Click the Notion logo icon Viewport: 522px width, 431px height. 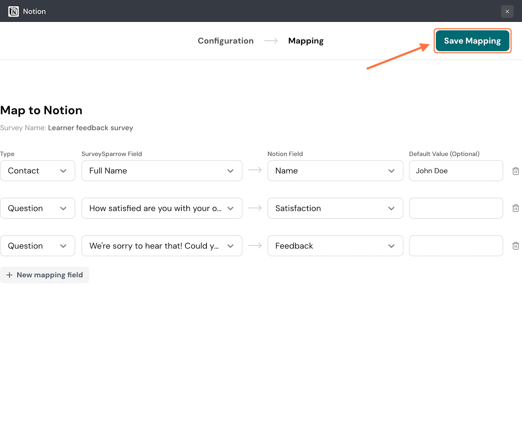(x=13, y=11)
